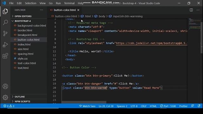Click the body breadcrumb item
This screenshot has width=203, height=114.
[x=102, y=16]
